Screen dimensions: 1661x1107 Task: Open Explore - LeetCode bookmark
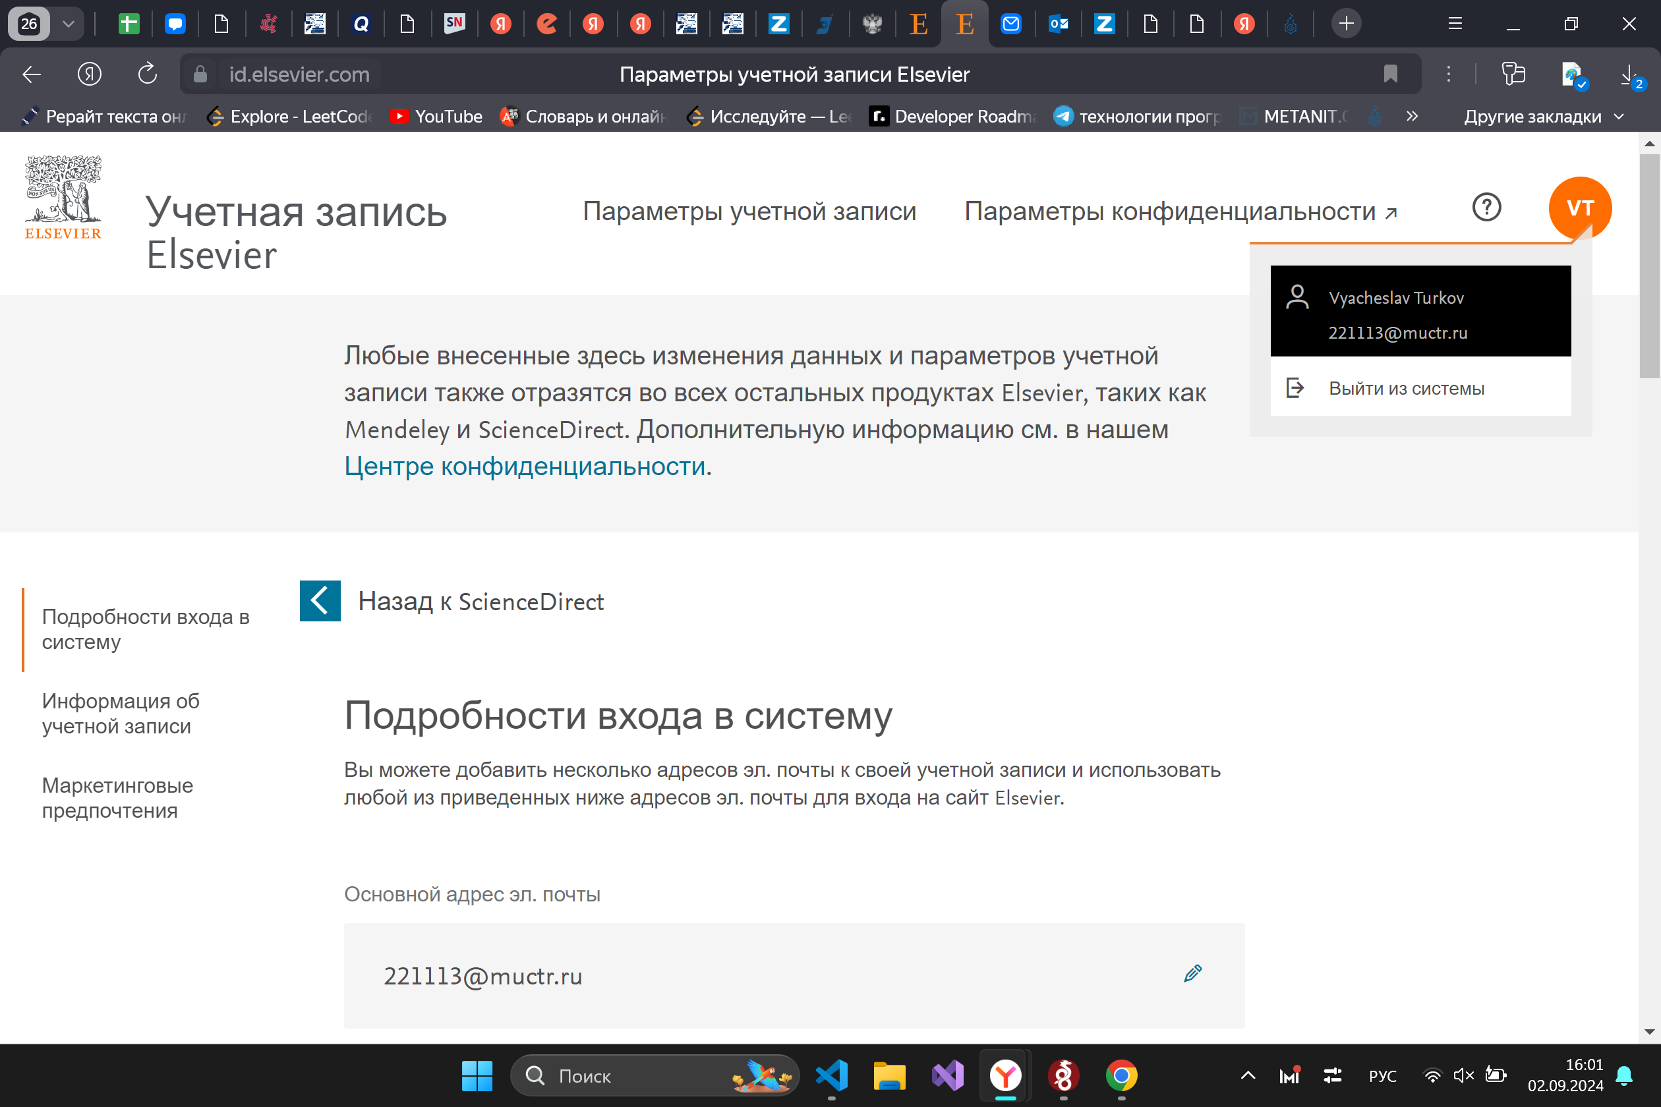(289, 116)
